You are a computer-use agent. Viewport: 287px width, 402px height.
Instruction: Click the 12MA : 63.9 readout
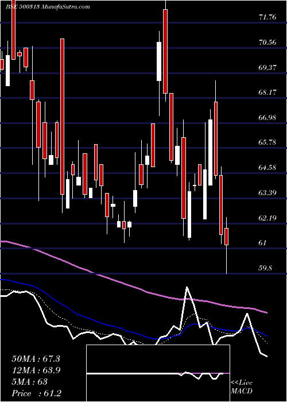[36, 370]
